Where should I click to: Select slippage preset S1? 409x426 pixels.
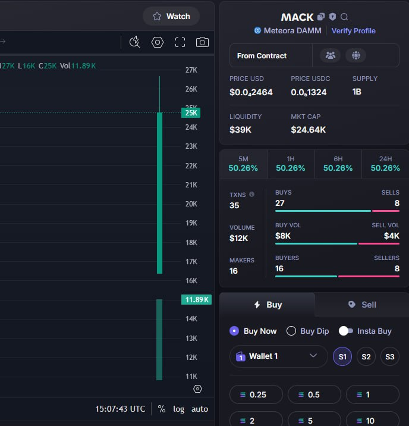342,356
